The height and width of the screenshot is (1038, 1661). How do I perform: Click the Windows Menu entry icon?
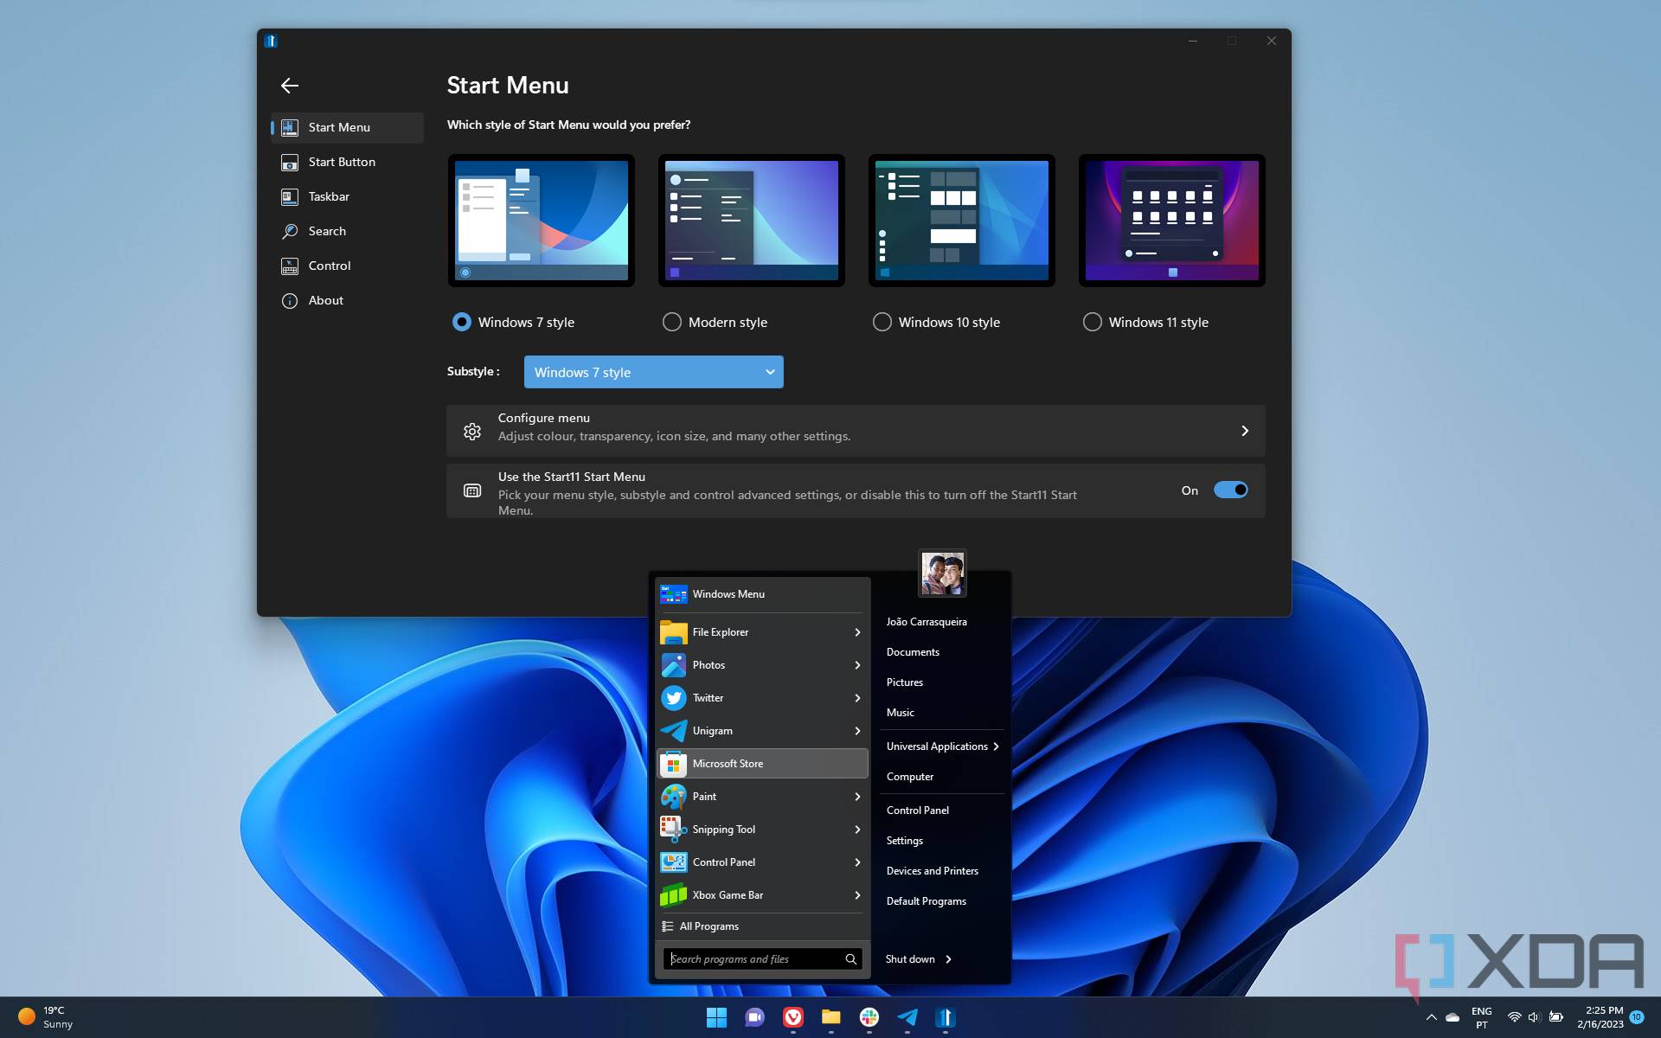tap(674, 594)
